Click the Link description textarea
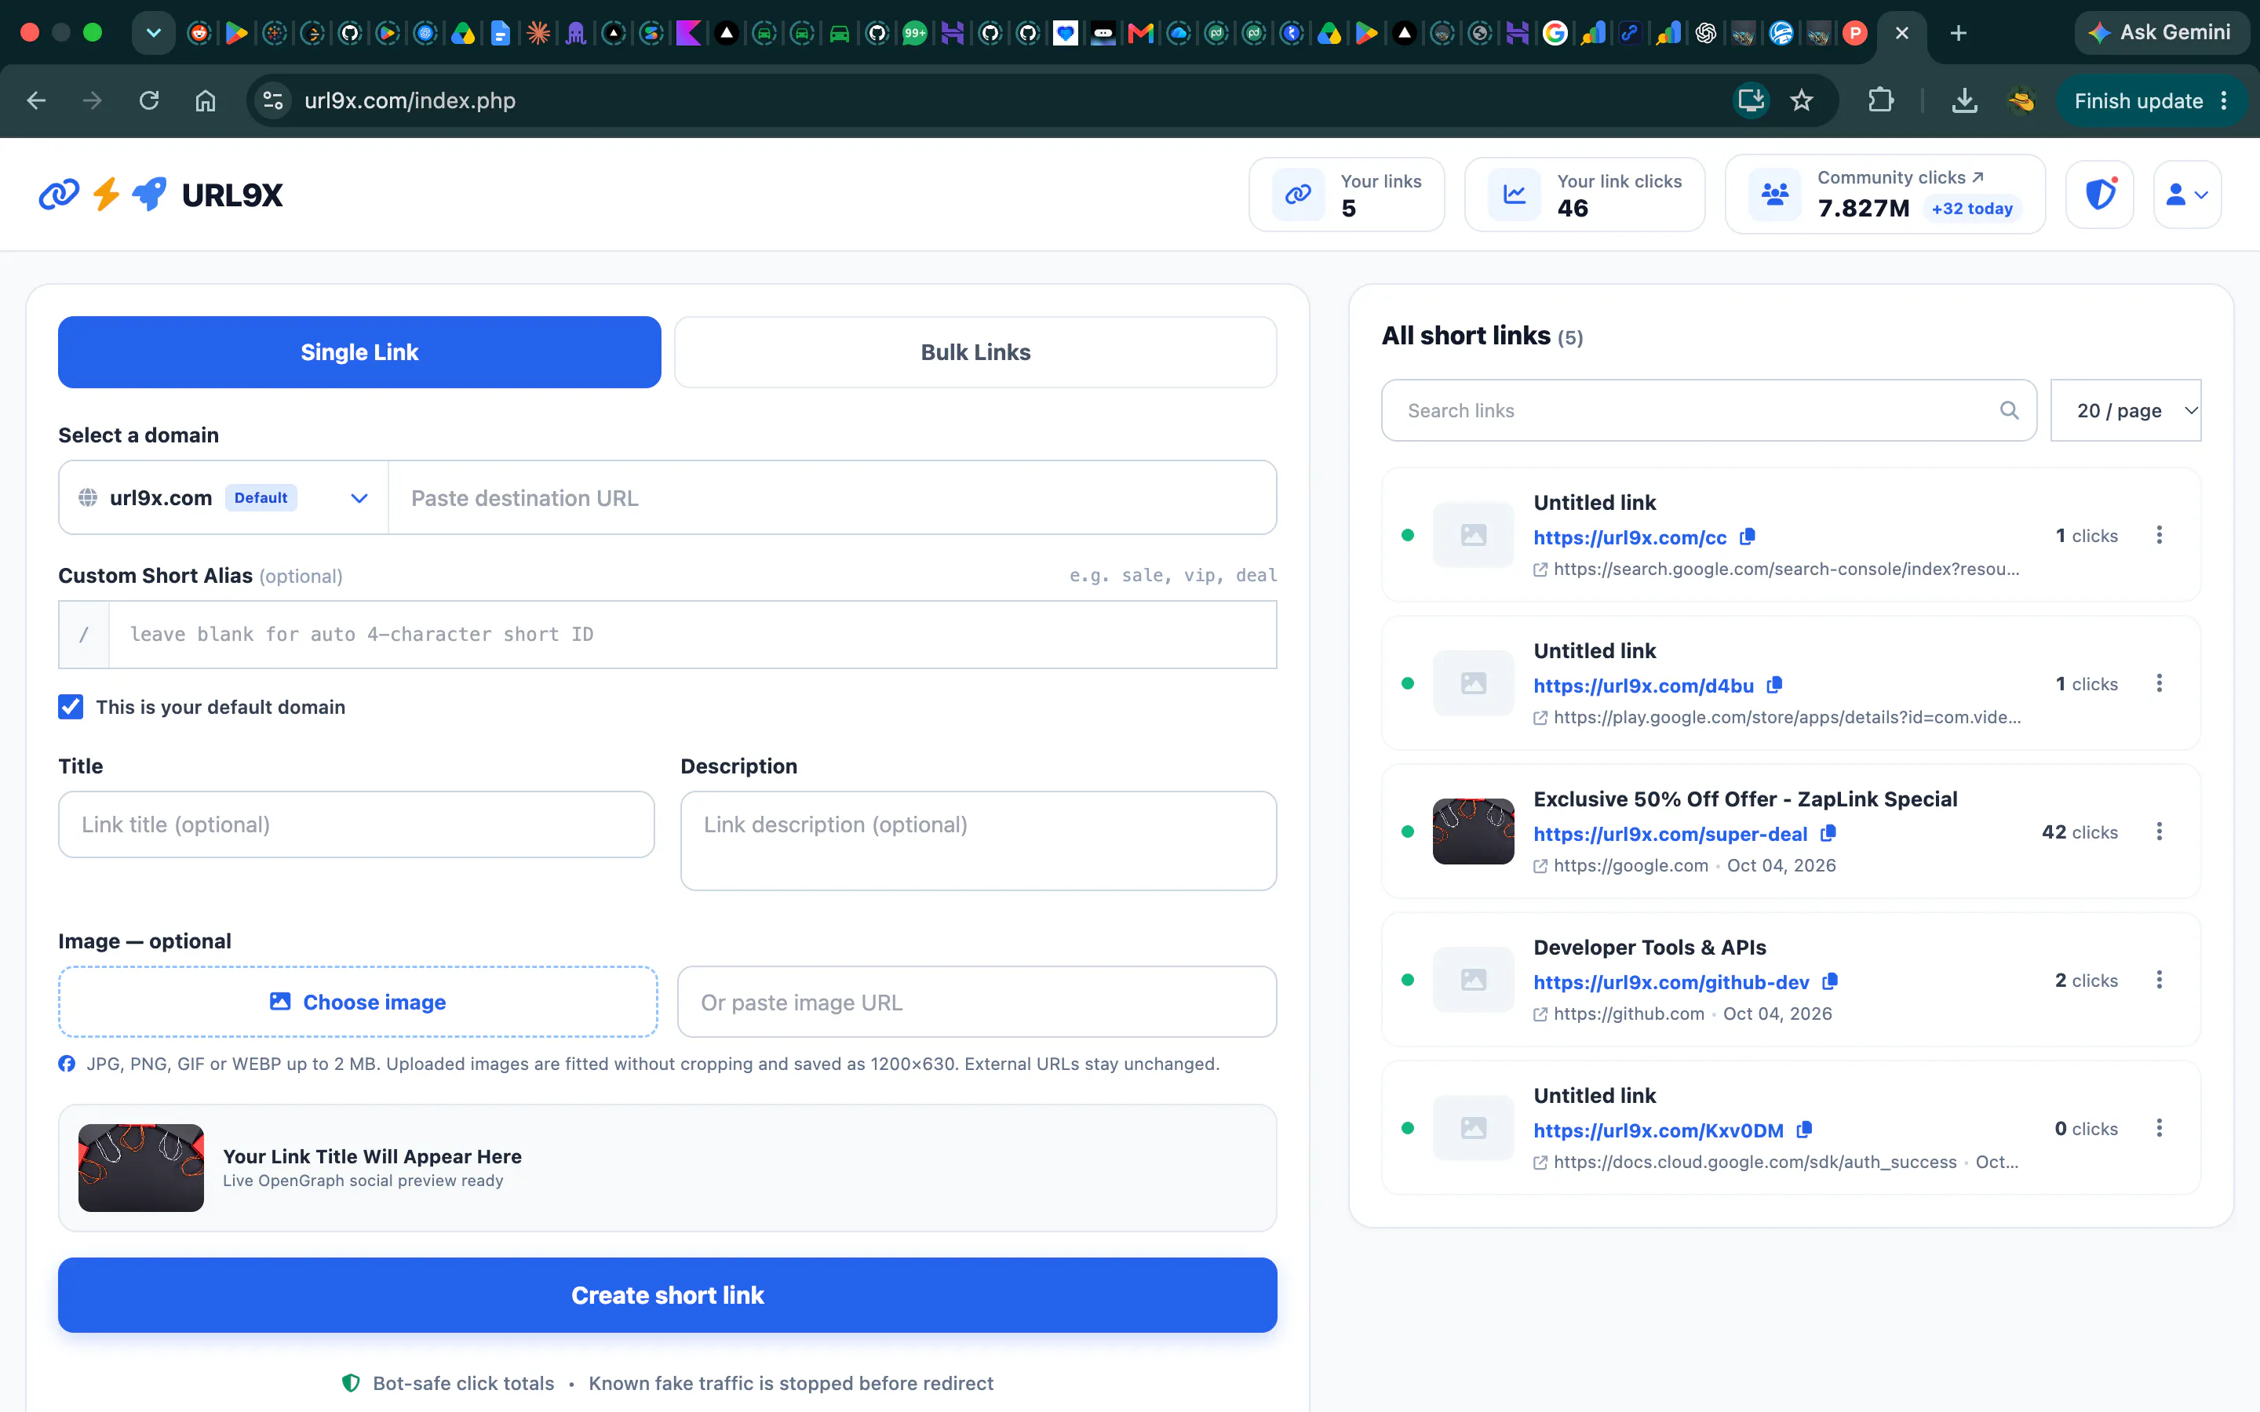This screenshot has height=1412, width=2260. click(x=978, y=840)
